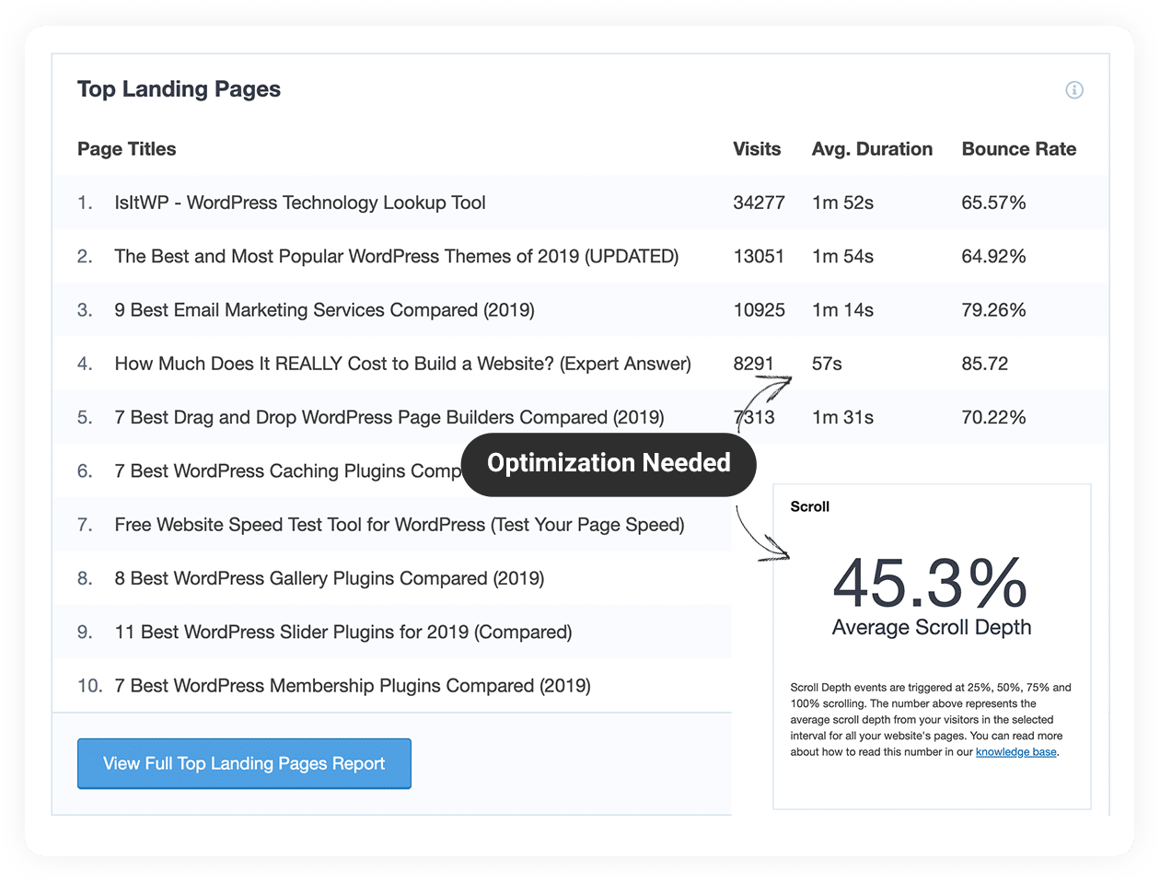The width and height of the screenshot is (1160, 882).
Task: Open the knowledge base link
Action: (1015, 751)
